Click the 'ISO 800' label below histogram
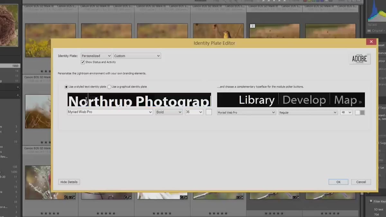Viewport: 386px width, 217px height. click(372, 25)
